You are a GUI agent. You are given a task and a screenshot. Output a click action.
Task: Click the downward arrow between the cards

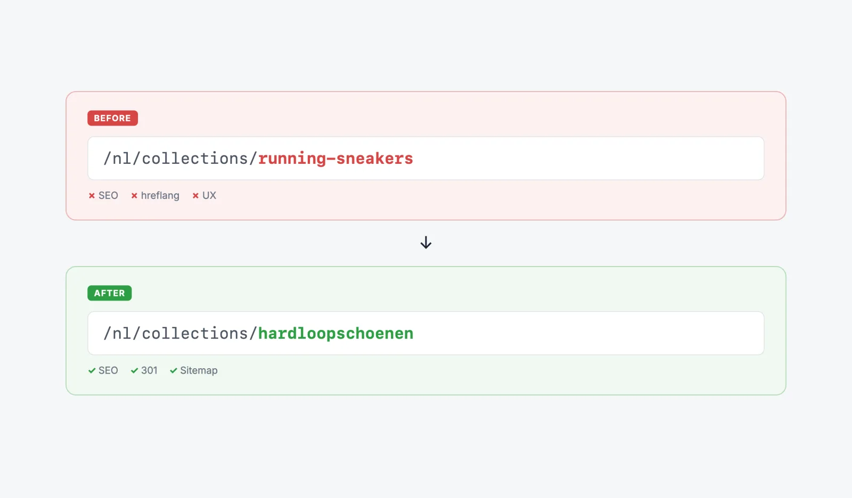[426, 243]
